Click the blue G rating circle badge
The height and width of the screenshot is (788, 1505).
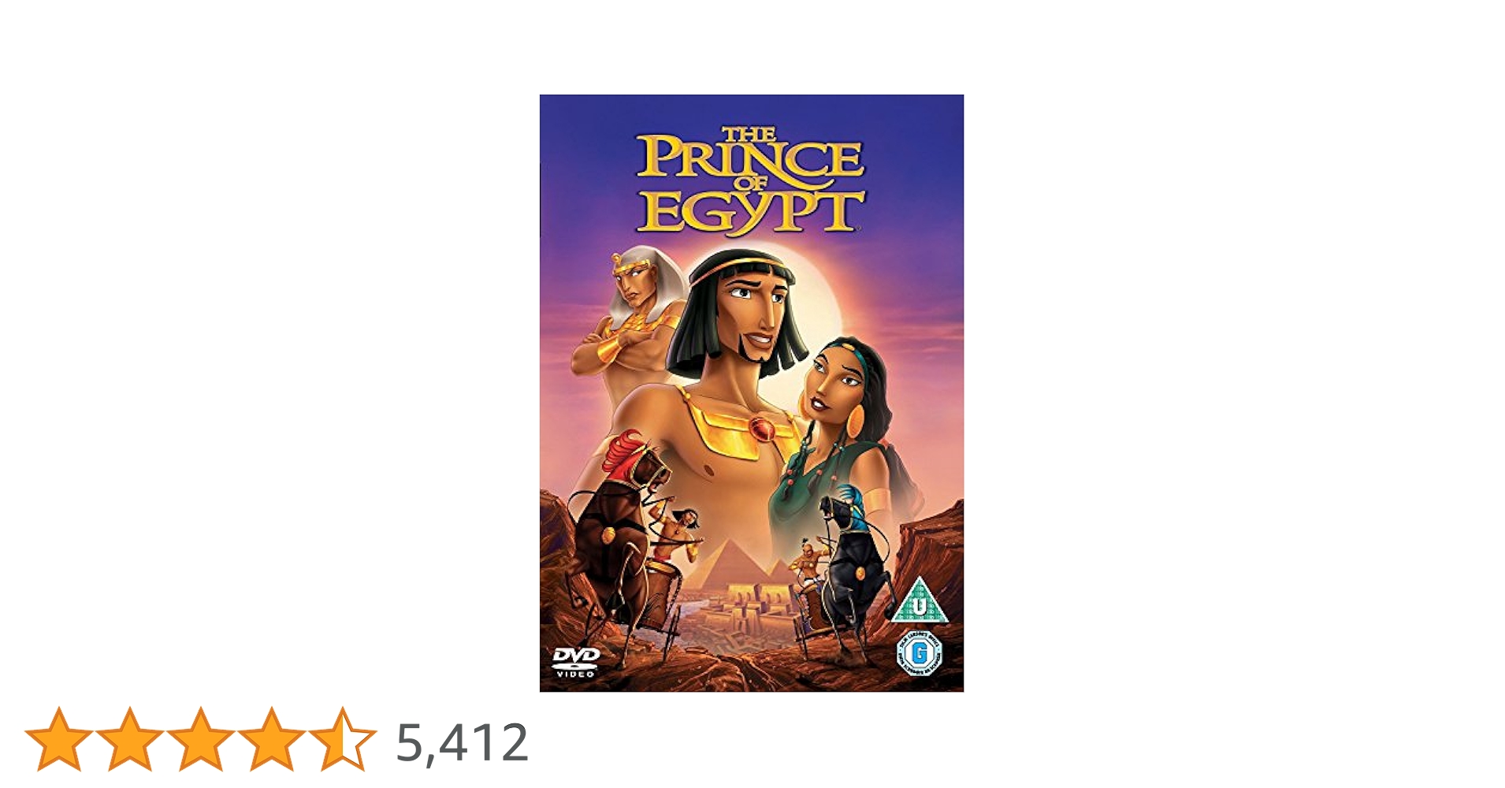coord(919,654)
